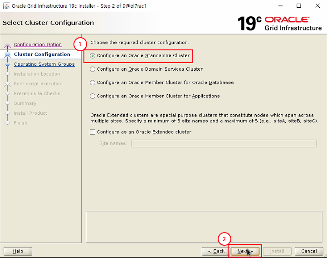Click the Root script execution step marker
This screenshot has width=327, height=258.
pos(8,84)
